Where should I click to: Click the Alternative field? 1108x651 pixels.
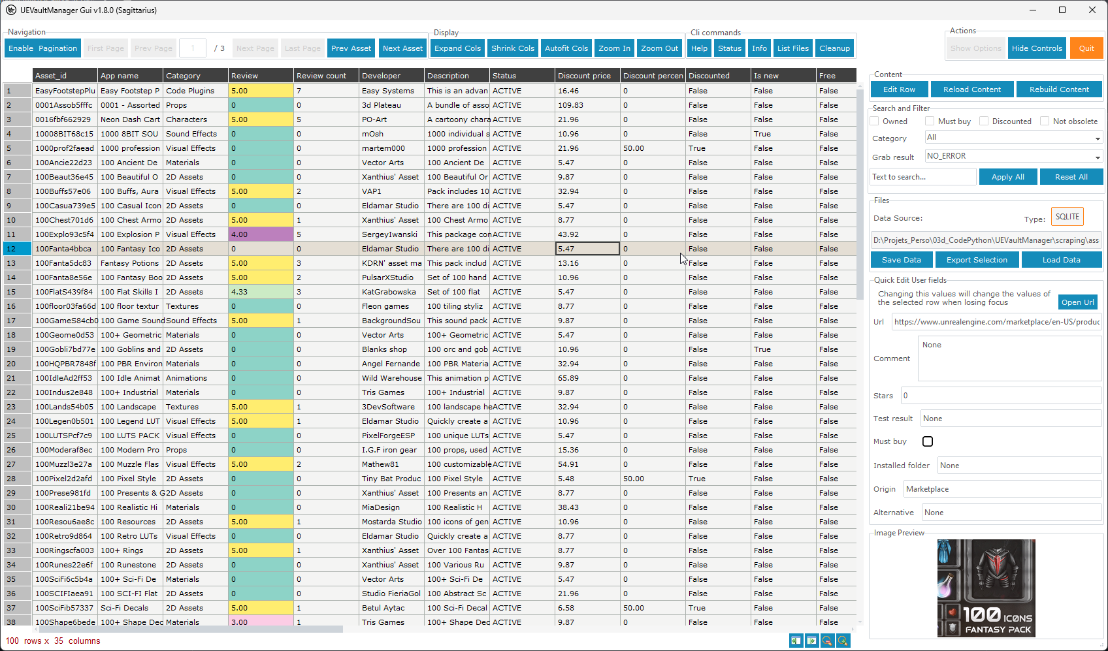point(1011,513)
